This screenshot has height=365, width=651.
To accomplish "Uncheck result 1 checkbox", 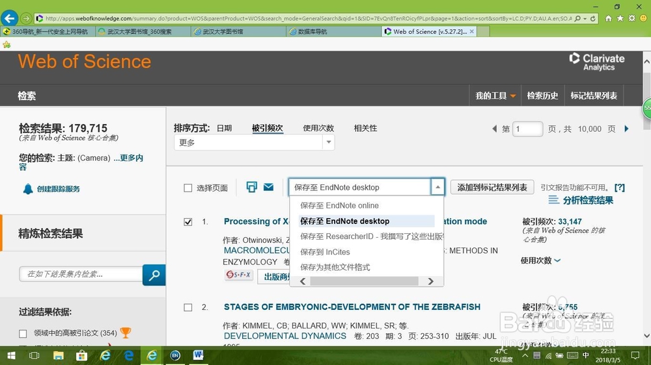I will [187, 222].
